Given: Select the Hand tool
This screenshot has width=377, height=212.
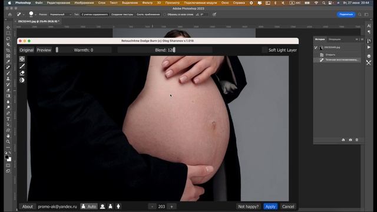Looking at the screenshot, I should [8, 136].
